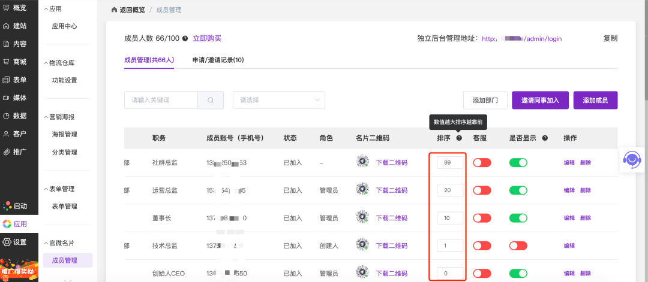
Task: Click the home icon 返回概览
Action: click(115, 10)
